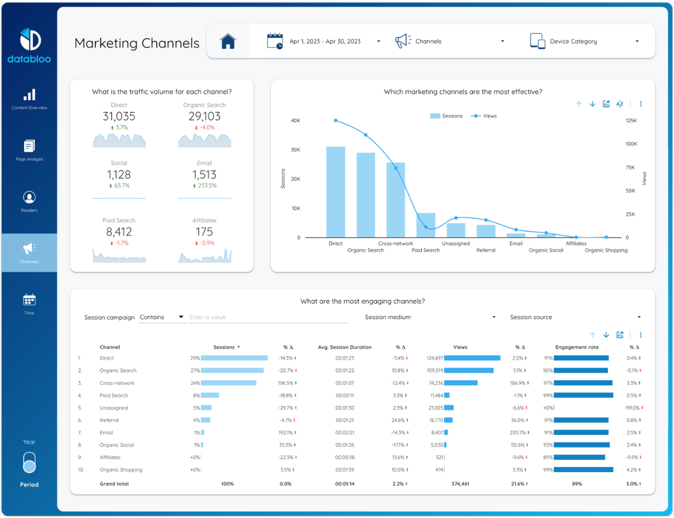Click the date range calendar icon
The image size is (674, 518).
click(x=274, y=41)
